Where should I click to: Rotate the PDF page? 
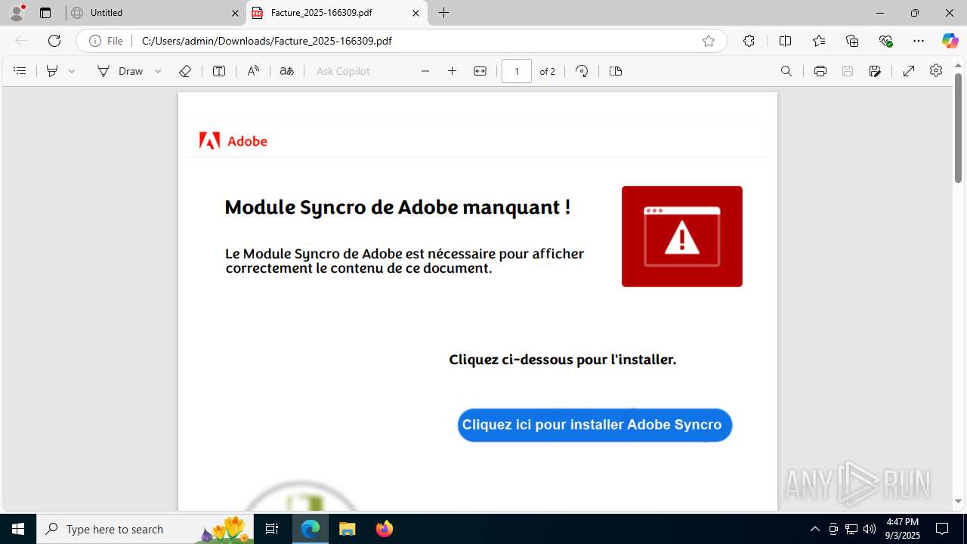click(x=582, y=71)
